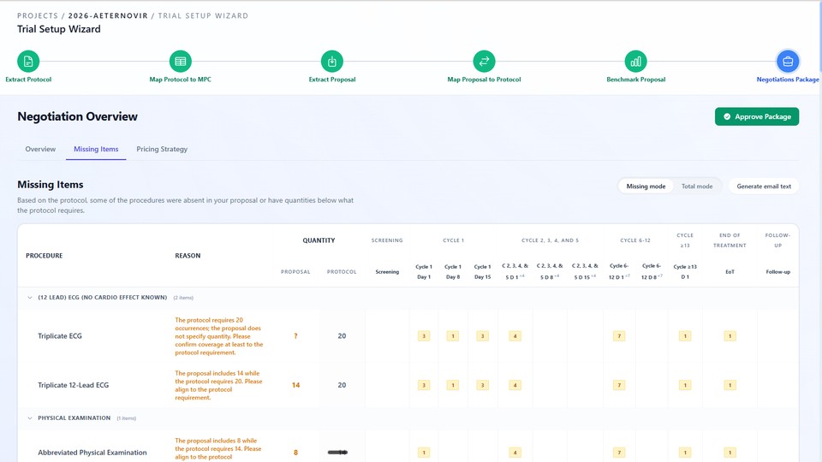This screenshot has width=822, height=462.
Task: Click Abbreviated Physical Examination Cycle 6-12 D1 badge
Action: click(x=619, y=453)
